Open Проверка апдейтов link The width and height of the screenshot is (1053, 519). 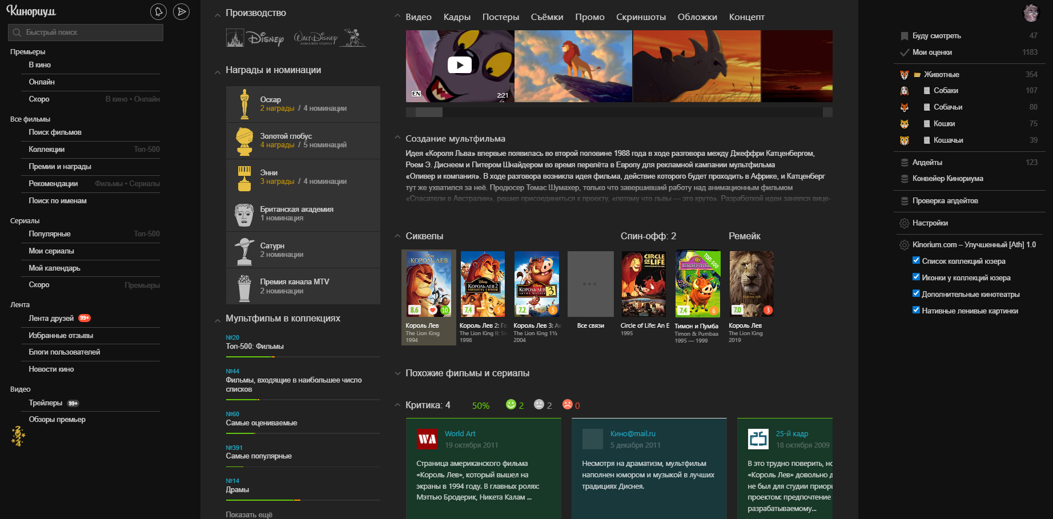click(x=945, y=201)
